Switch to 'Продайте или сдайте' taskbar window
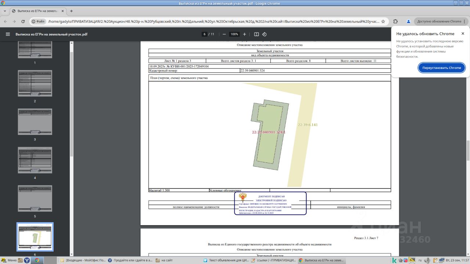Screen dimensions: 470x264 coord(130,260)
